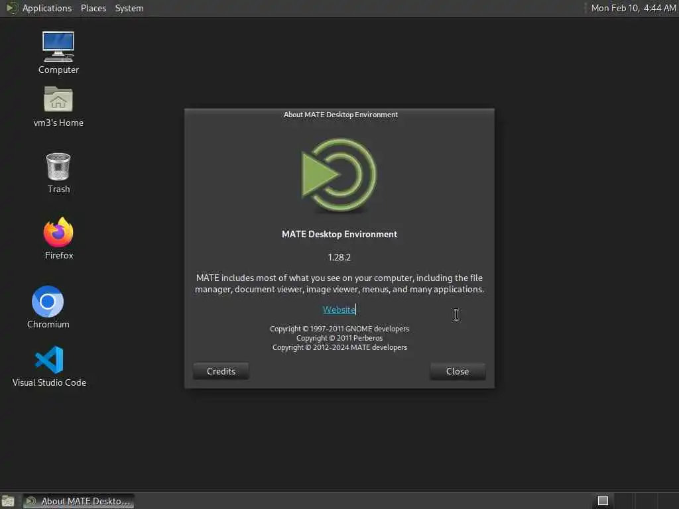Viewport: 679px width, 509px height.
Task: Click the MATE Desktop Environment heading
Action: click(339, 234)
